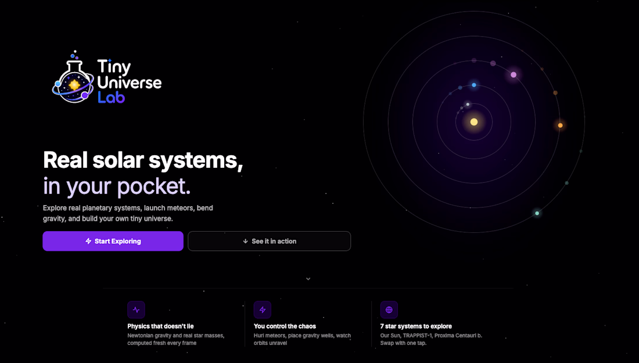Click the lightning icon above You control the chaos
Viewport: 639px width, 363px height.
click(x=263, y=310)
